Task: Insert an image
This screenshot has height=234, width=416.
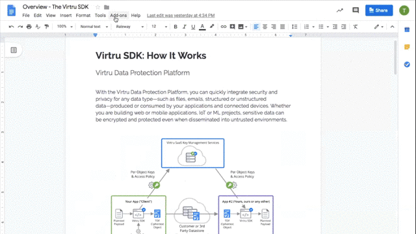Action: coord(240,27)
